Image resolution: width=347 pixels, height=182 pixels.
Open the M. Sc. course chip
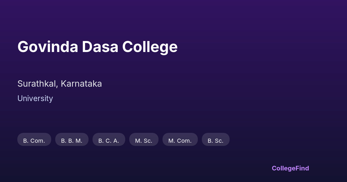pyautogui.click(x=144, y=141)
